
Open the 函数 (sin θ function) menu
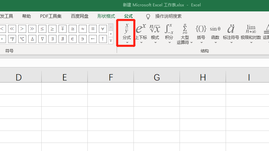(215, 33)
